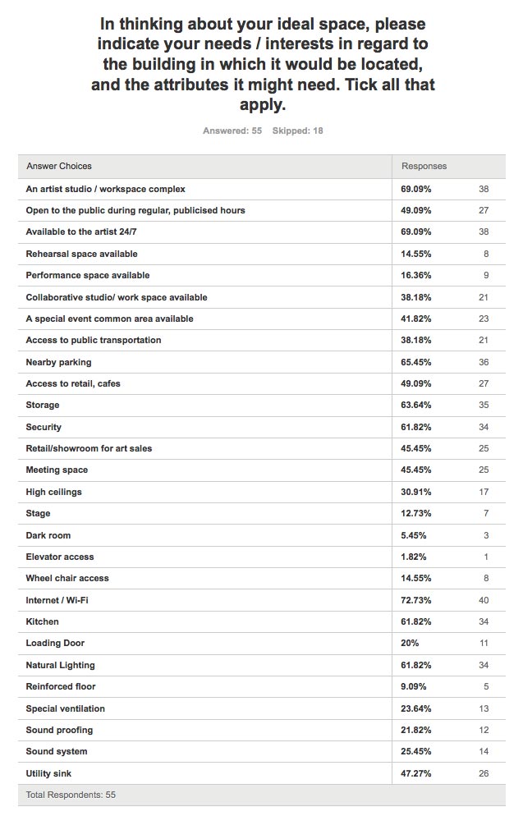
Task: Click the 'Wheel chair access' answer label
Action: point(67,578)
